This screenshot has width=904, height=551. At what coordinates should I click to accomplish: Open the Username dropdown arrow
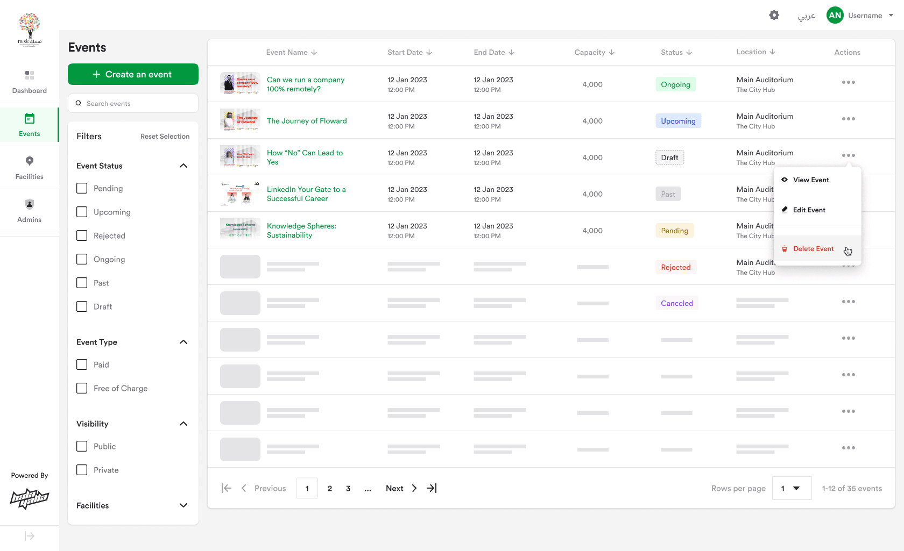pyautogui.click(x=891, y=15)
